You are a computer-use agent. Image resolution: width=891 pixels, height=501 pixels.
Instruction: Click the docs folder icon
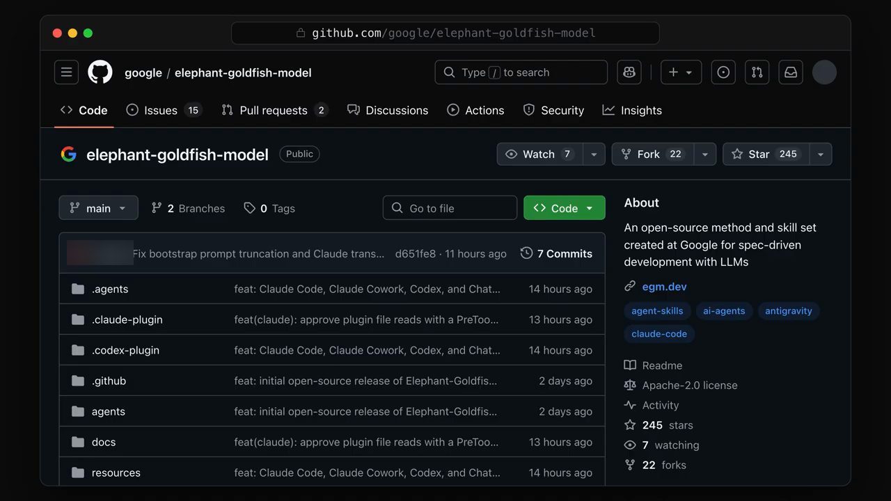tap(78, 442)
